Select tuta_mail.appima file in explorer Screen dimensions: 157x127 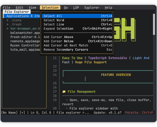click(x=25, y=50)
